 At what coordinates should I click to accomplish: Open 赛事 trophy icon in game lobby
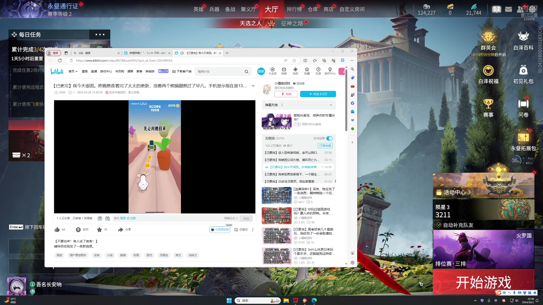point(488,108)
